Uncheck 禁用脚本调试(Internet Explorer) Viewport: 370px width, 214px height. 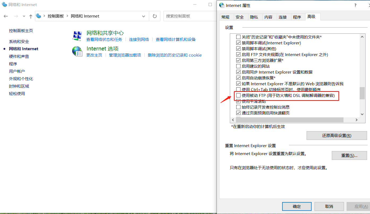tap(238, 43)
